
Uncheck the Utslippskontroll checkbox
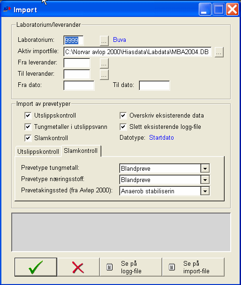pyautogui.click(x=28, y=116)
